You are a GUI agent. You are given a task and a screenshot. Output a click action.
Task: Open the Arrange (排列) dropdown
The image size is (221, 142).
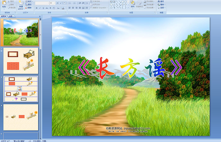click(133, 4)
